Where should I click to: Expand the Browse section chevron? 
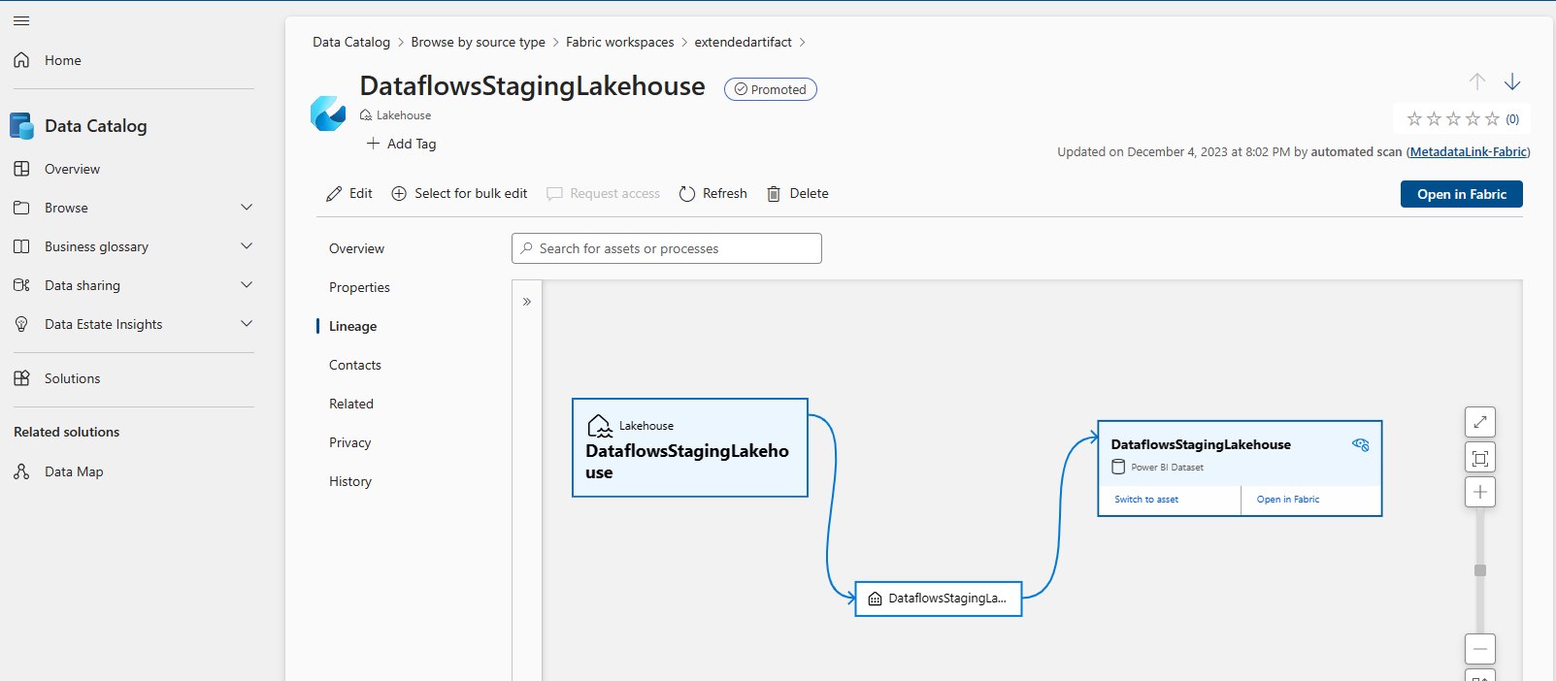(x=247, y=208)
